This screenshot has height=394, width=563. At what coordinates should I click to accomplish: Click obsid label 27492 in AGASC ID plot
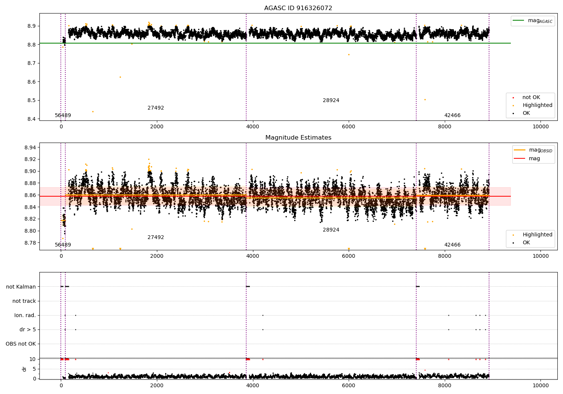click(156, 108)
